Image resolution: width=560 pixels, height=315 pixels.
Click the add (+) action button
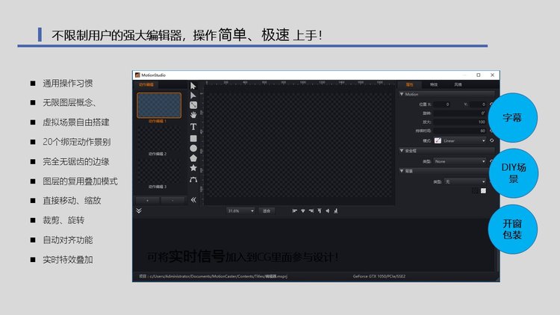(x=147, y=200)
